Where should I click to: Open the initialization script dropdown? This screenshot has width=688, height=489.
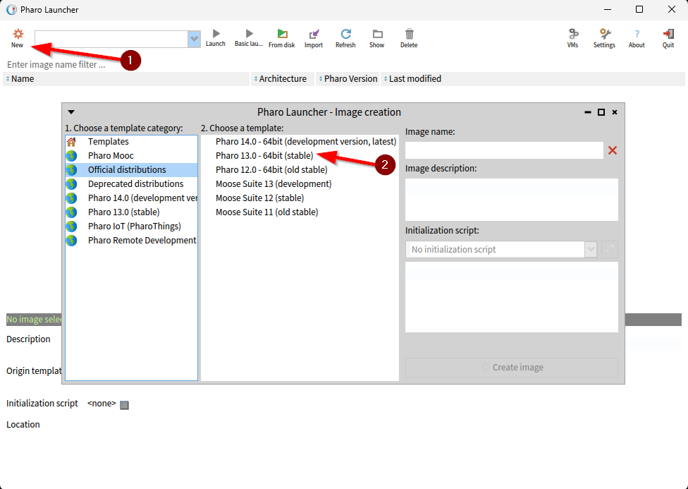[591, 250]
